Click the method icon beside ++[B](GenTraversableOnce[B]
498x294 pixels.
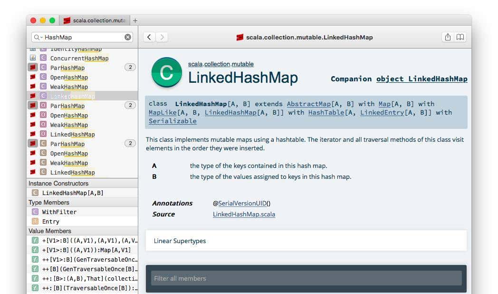pyautogui.click(x=35, y=269)
